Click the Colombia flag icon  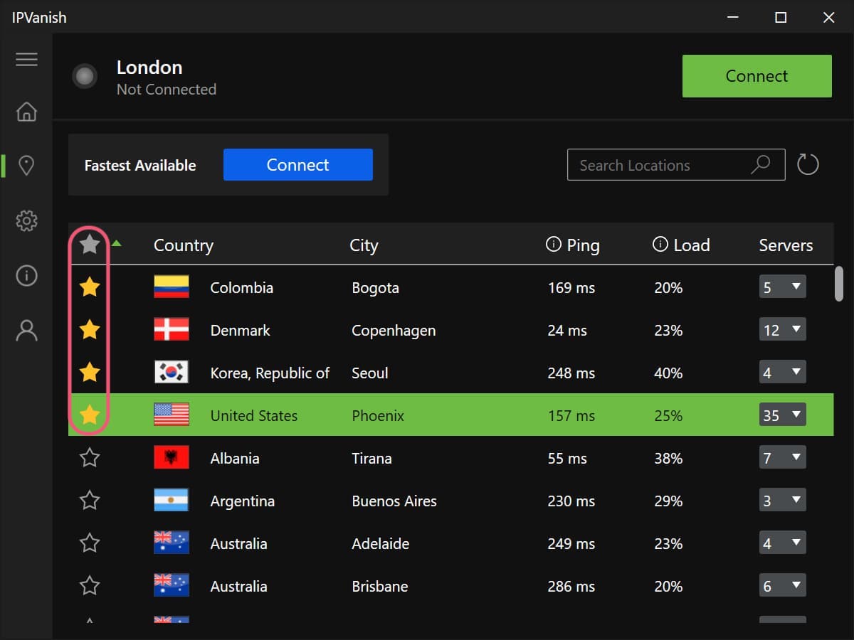point(172,287)
